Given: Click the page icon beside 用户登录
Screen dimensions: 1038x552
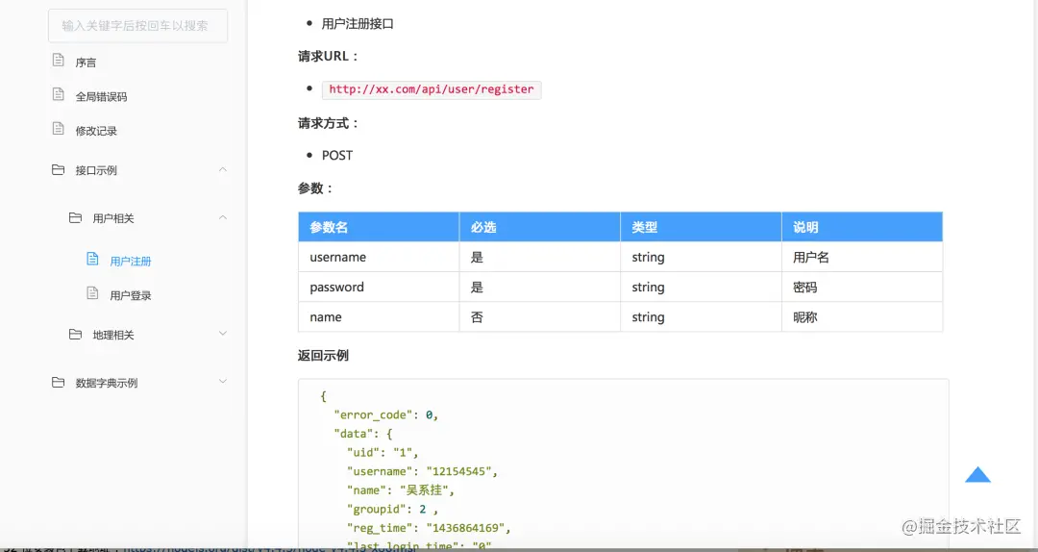Looking at the screenshot, I should click(92, 293).
